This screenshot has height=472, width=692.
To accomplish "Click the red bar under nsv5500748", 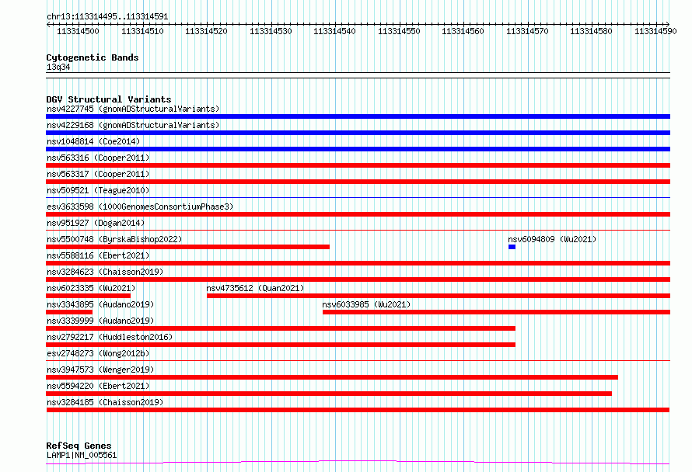I will [187, 247].
